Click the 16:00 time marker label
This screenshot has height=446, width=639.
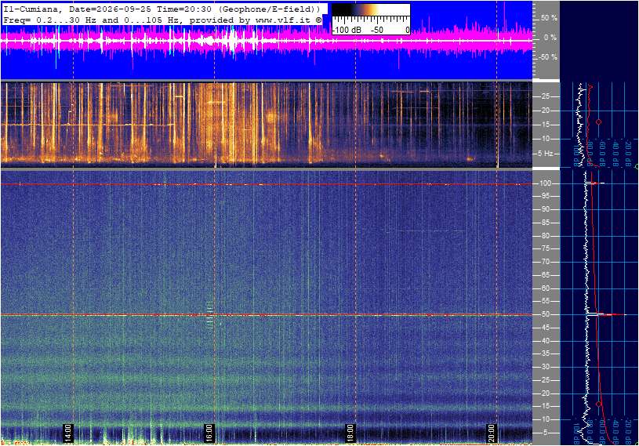point(209,433)
